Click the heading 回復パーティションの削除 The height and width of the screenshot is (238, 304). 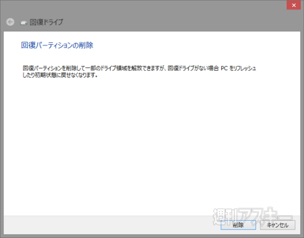pyautogui.click(x=57, y=45)
